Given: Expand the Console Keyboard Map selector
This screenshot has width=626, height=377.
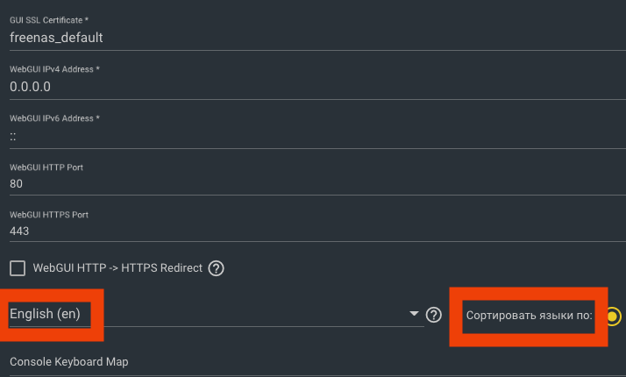Looking at the screenshot, I should 317,363.
